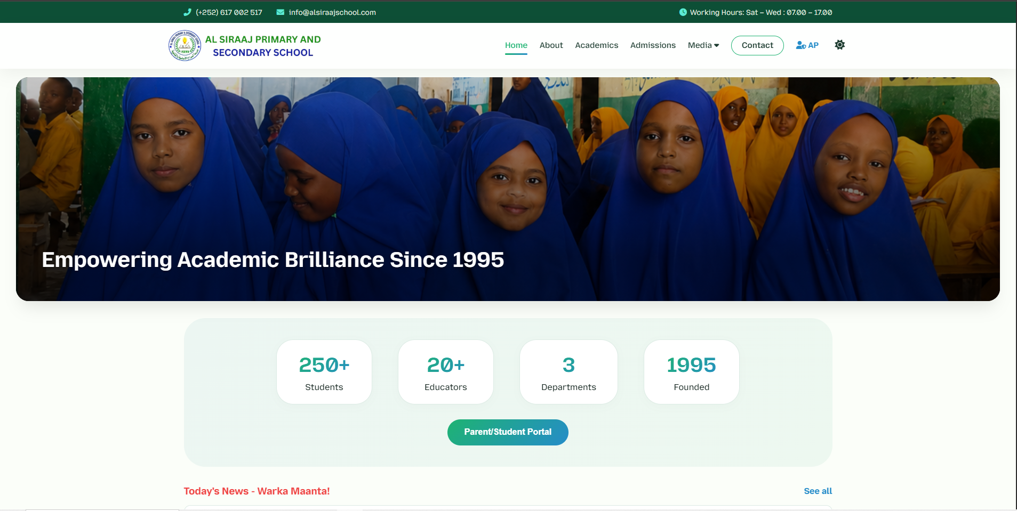Open the Parent/Student Portal button
1017x511 pixels.
coord(508,432)
